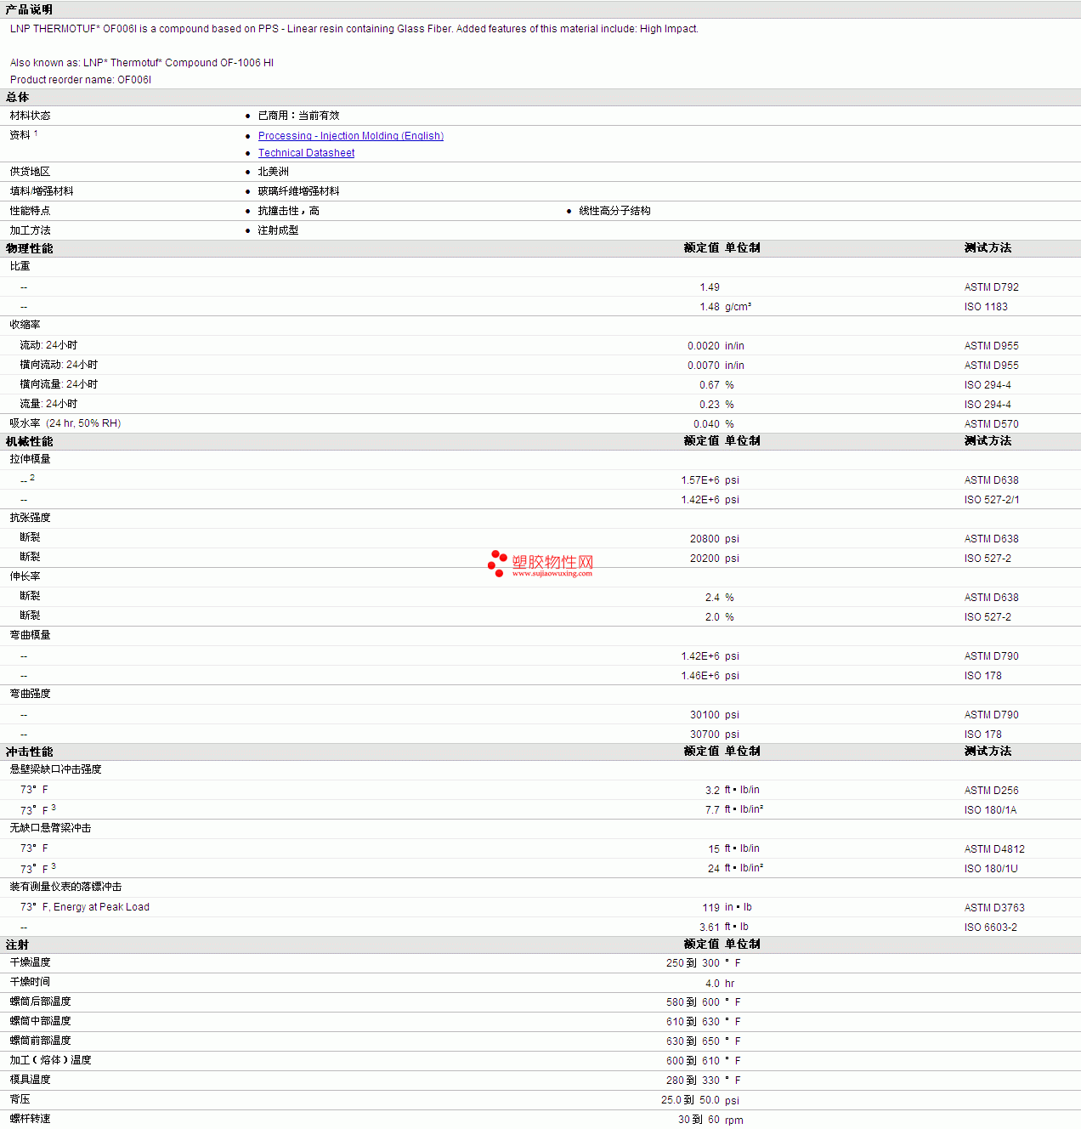Click the flexural strength value '30700'
The width and height of the screenshot is (1081, 1129).
[705, 735]
